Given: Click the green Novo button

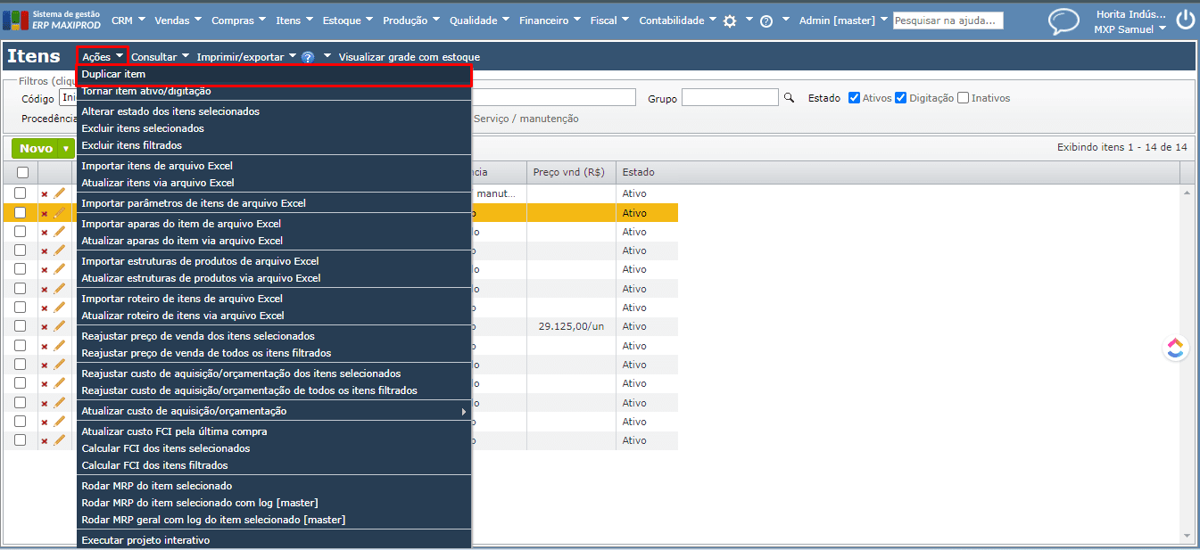Looking at the screenshot, I should (x=36, y=149).
